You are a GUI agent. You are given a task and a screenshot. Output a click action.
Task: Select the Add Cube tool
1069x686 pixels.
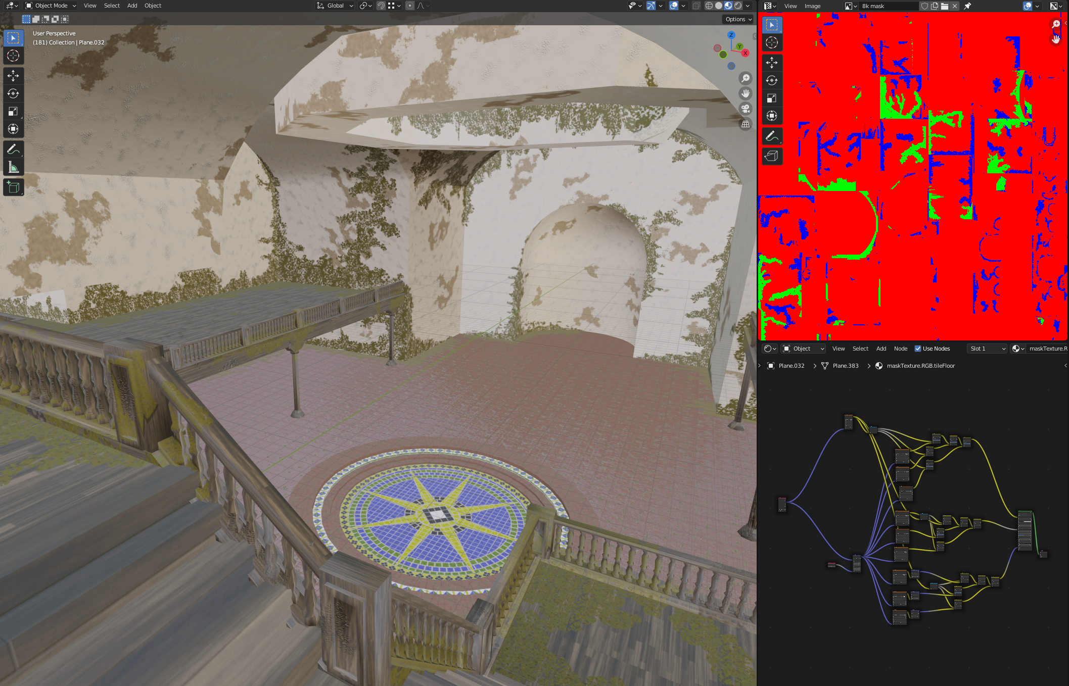[13, 187]
